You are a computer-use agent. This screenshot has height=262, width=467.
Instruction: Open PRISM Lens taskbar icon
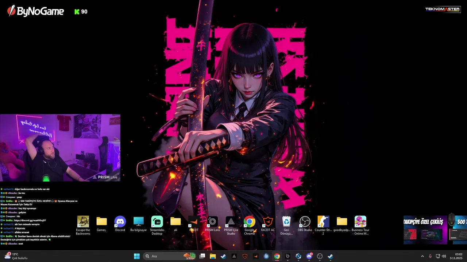click(287, 256)
